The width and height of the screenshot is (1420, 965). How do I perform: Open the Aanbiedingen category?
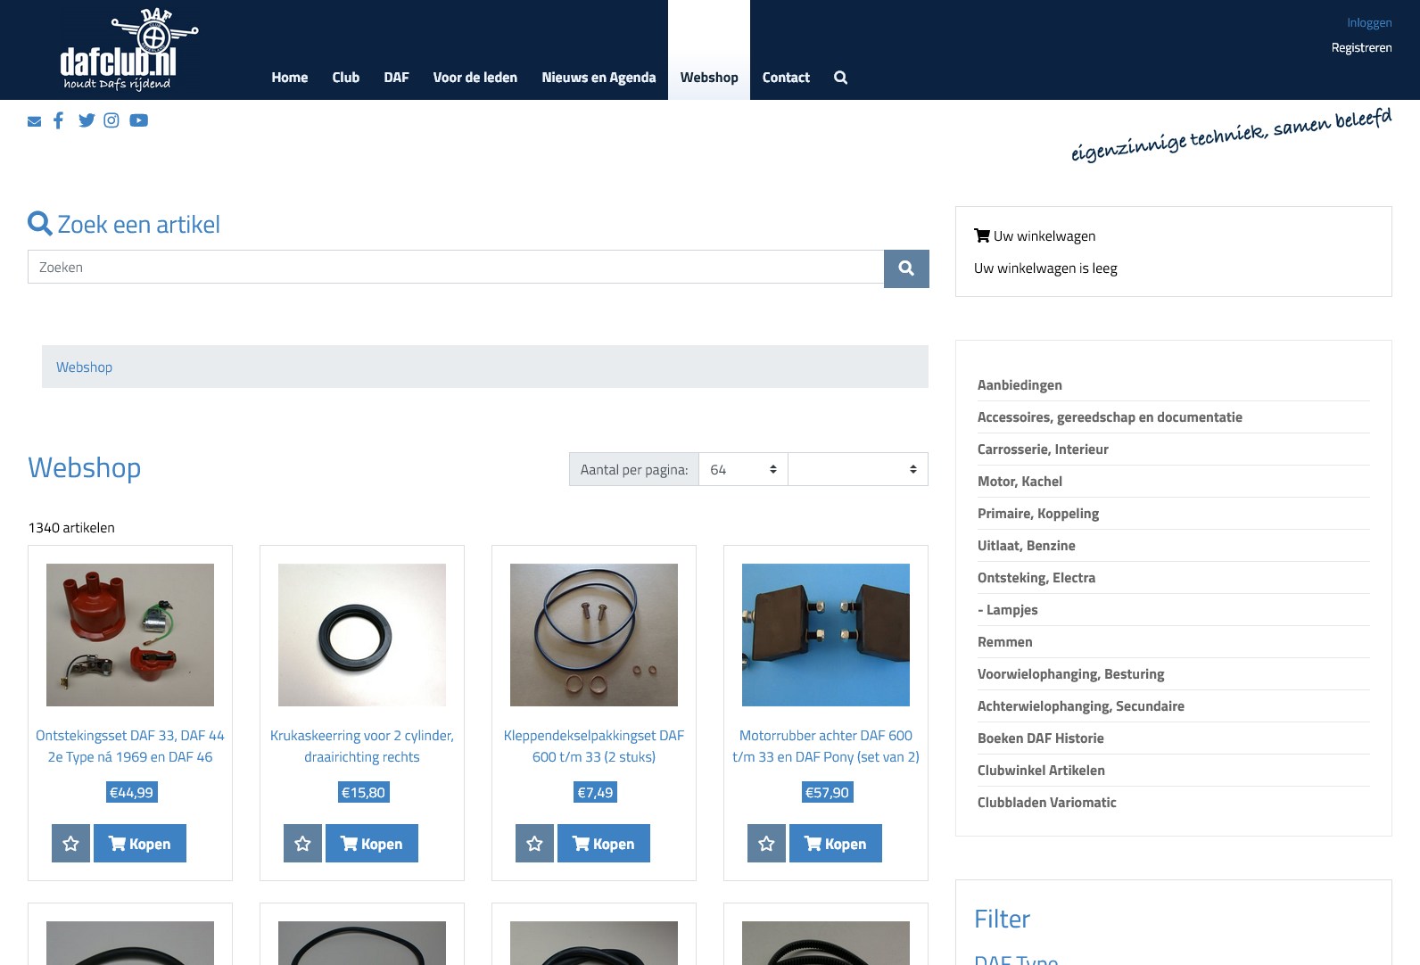tap(1020, 385)
